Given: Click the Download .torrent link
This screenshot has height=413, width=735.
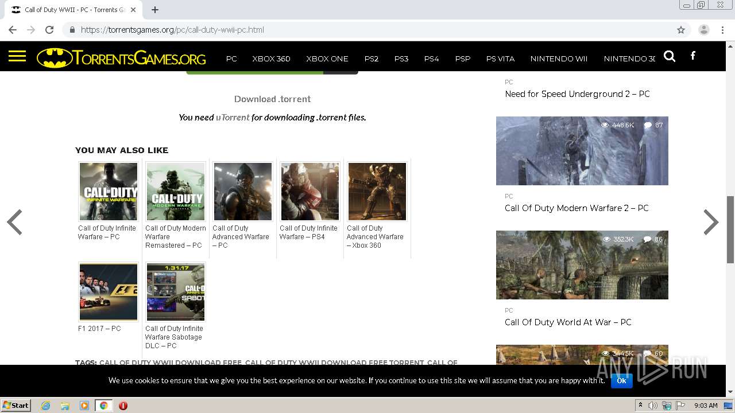Looking at the screenshot, I should pos(272,99).
